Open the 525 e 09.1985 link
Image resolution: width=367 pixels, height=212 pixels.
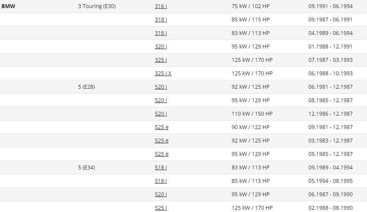tap(162, 154)
